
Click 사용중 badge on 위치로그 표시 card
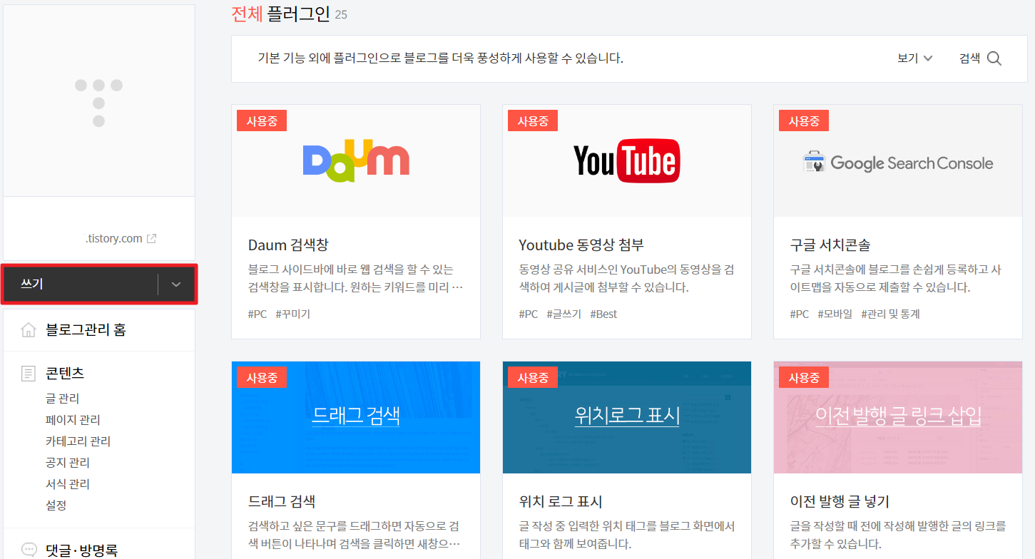tap(533, 377)
